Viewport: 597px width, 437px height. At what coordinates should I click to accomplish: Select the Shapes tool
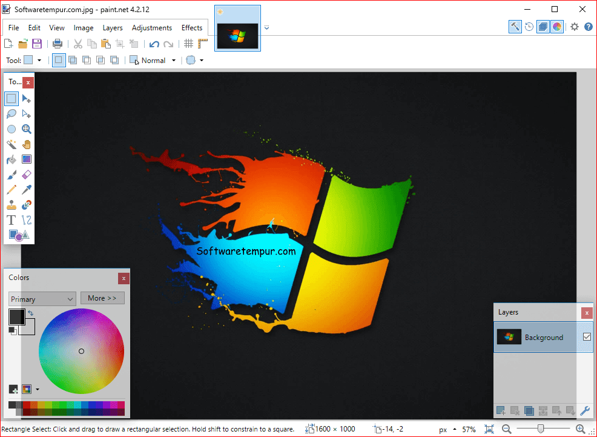click(x=19, y=235)
